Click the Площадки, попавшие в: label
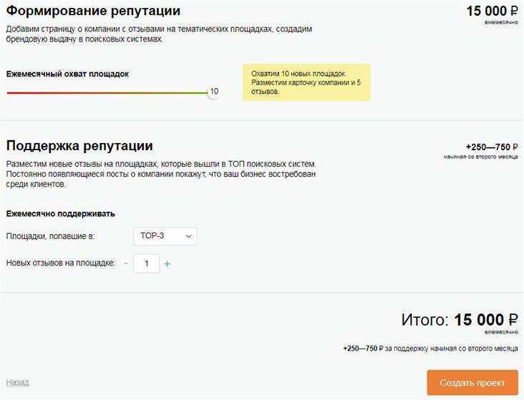The height and width of the screenshot is (400, 524). (50, 236)
